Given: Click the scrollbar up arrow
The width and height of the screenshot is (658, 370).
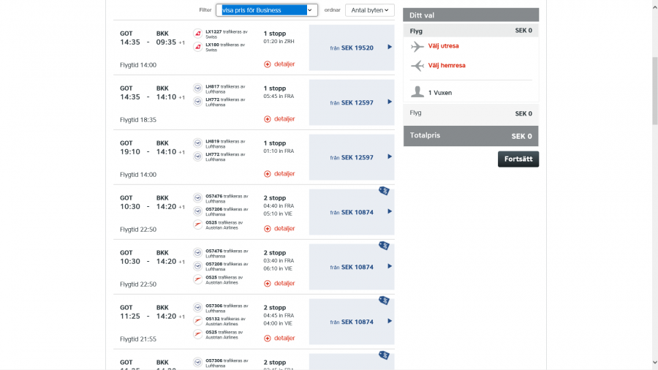Looking at the screenshot, I should [x=653, y=4].
